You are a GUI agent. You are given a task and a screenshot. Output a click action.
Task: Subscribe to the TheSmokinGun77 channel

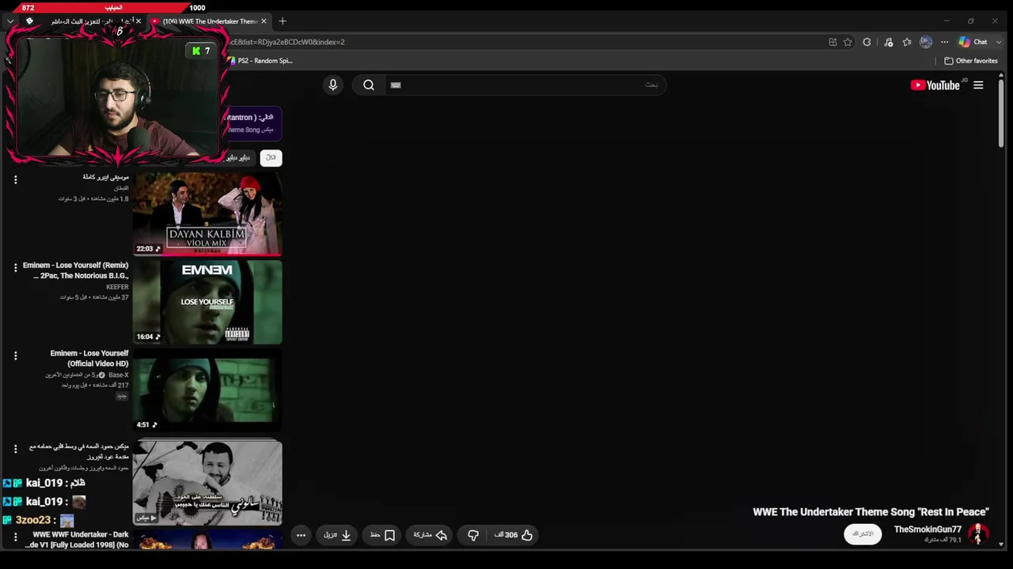tap(863, 534)
